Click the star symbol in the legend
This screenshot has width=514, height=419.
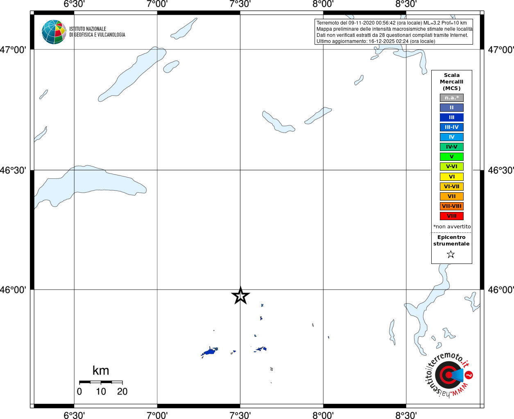(x=451, y=255)
